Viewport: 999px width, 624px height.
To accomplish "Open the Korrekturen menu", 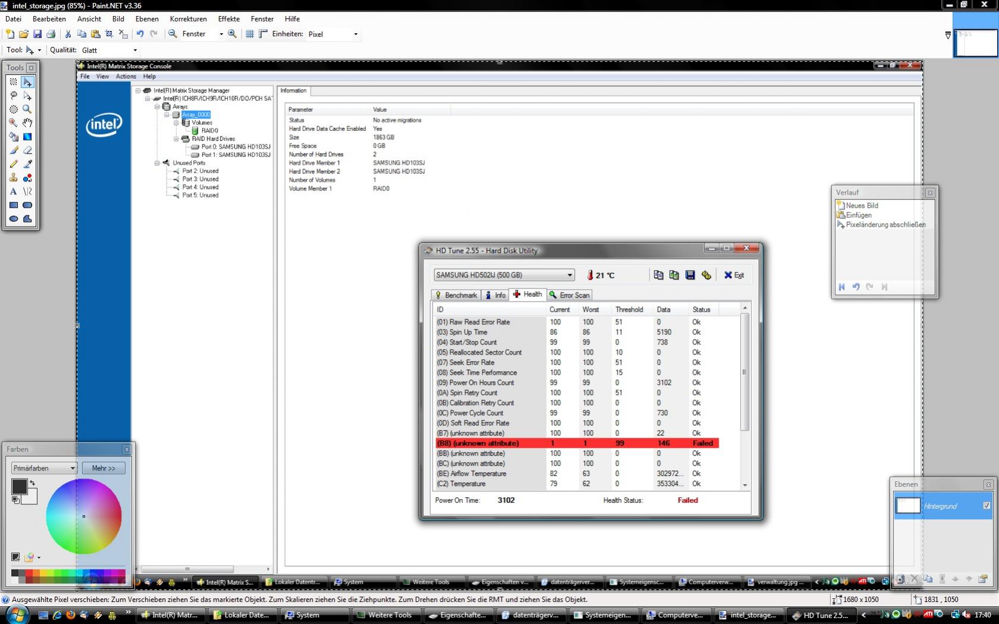I will point(189,19).
